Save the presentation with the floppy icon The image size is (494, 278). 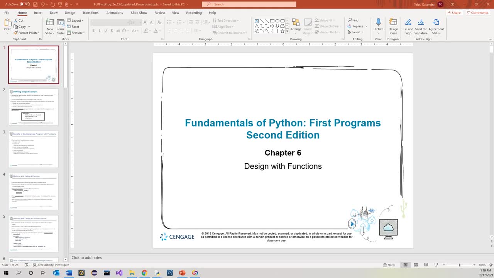point(35,4)
